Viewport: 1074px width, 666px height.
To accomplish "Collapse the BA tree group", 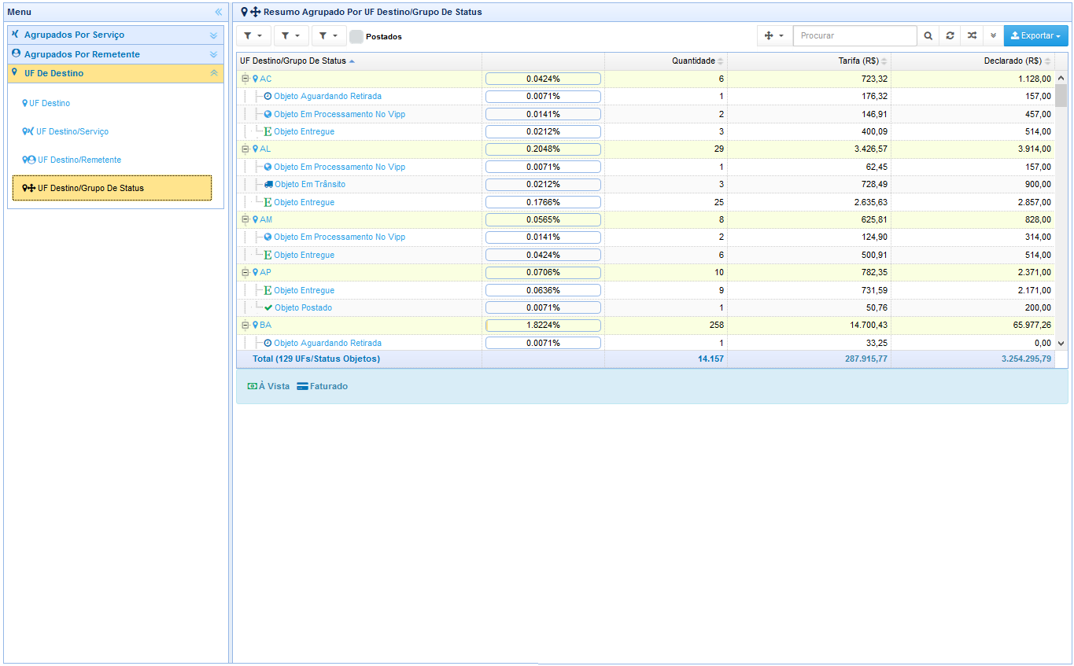I will 245,325.
